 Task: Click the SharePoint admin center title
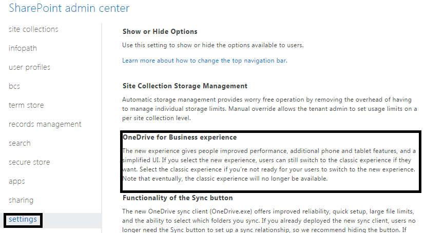(x=69, y=8)
